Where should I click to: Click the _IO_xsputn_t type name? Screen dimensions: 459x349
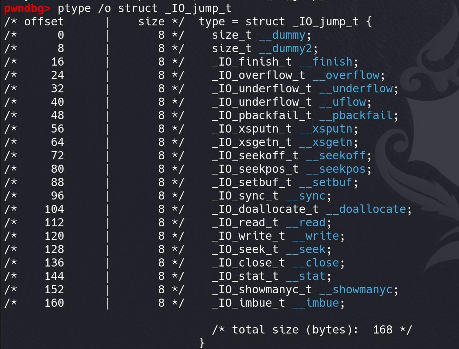click(x=252, y=129)
